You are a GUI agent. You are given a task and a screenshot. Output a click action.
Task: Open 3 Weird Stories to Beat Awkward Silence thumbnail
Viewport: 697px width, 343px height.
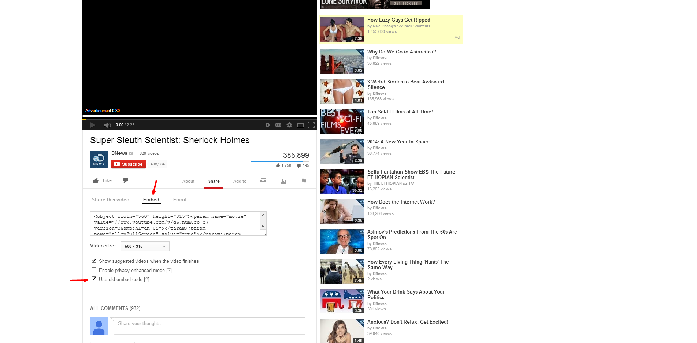pyautogui.click(x=342, y=92)
